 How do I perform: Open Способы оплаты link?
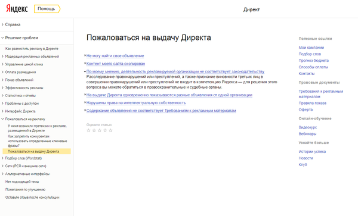pyautogui.click(x=313, y=67)
